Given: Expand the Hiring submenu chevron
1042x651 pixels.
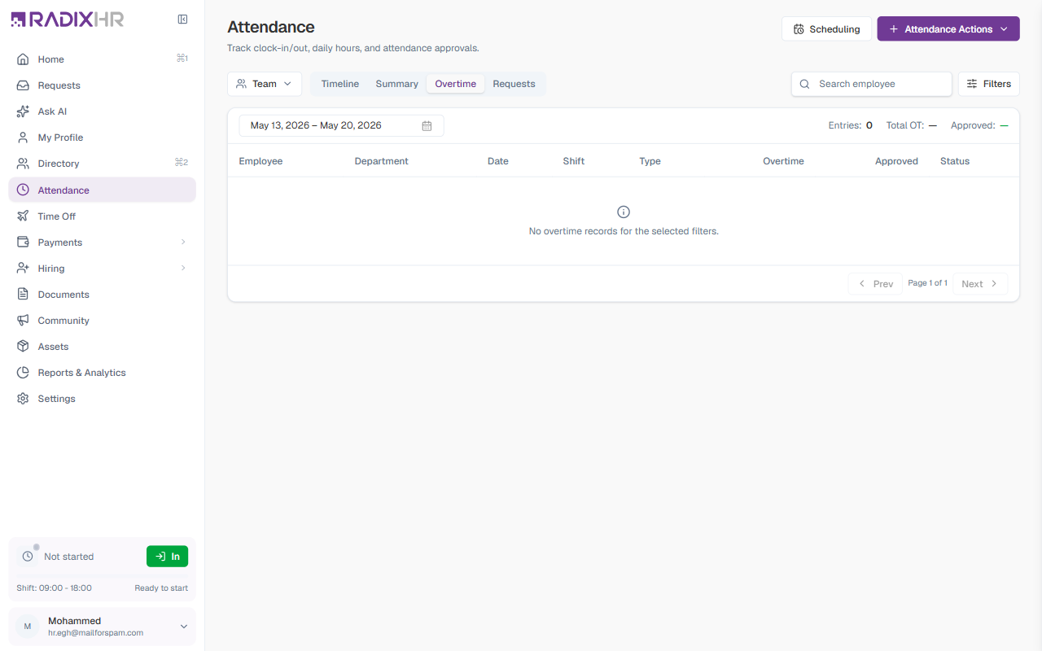Looking at the screenshot, I should (183, 269).
